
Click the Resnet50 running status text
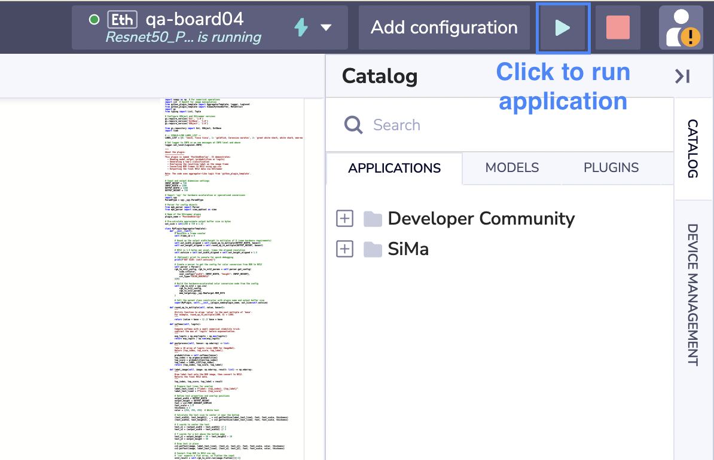tap(184, 38)
